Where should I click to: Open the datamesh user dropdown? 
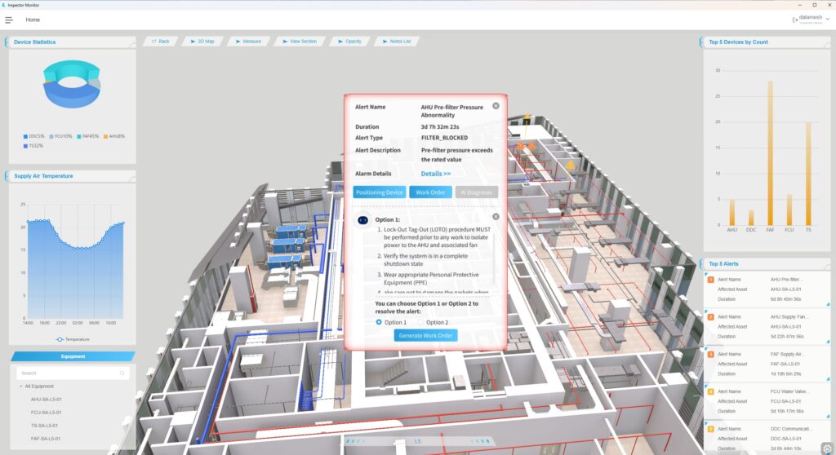pyautogui.click(x=825, y=19)
